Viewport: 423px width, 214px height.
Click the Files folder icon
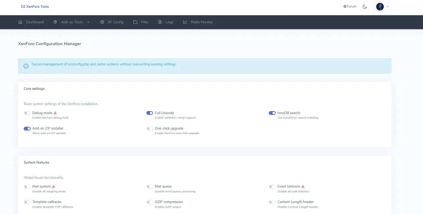point(135,22)
